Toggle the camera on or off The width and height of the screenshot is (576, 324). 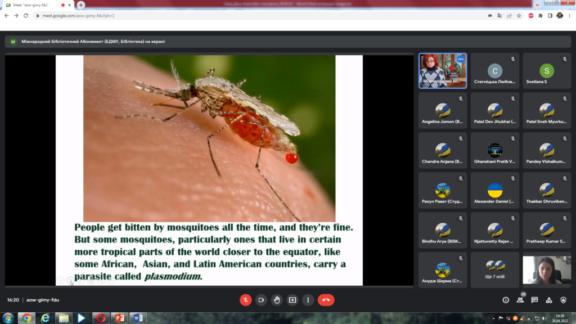pos(261,300)
